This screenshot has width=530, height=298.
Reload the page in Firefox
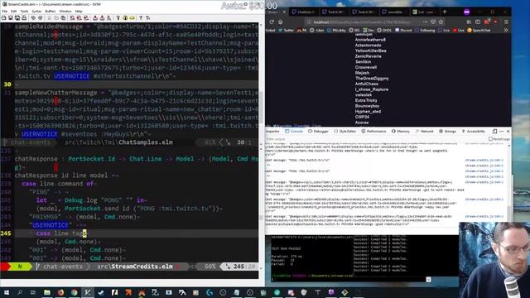[x=272, y=22]
